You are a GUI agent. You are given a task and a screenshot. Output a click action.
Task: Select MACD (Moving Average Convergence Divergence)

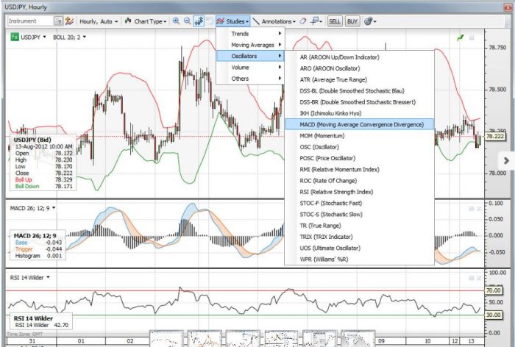(x=359, y=124)
